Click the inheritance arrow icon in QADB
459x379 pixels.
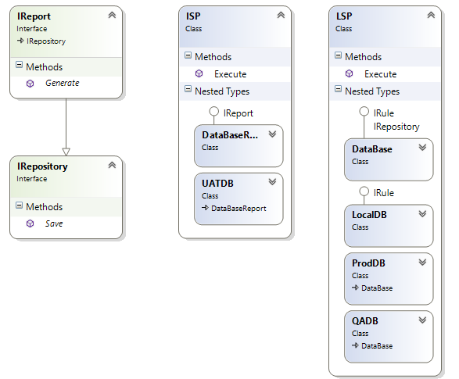pos(355,345)
